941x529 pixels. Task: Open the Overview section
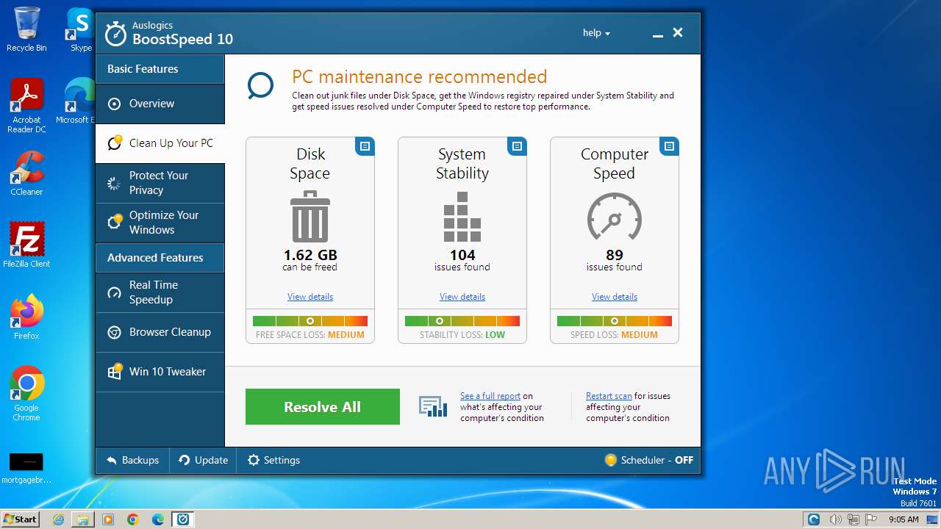(160, 104)
